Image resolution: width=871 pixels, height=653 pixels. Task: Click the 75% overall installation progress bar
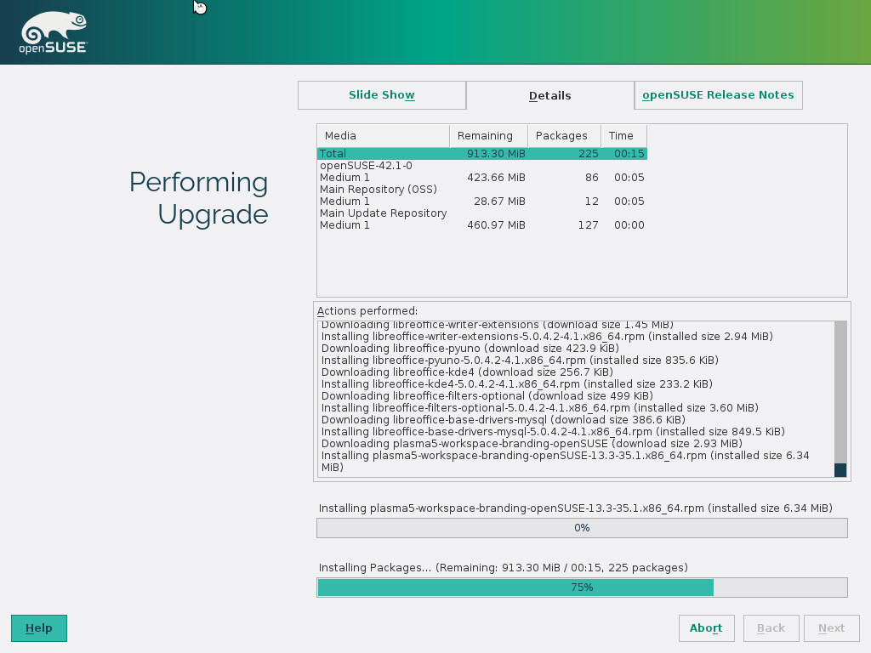(582, 588)
